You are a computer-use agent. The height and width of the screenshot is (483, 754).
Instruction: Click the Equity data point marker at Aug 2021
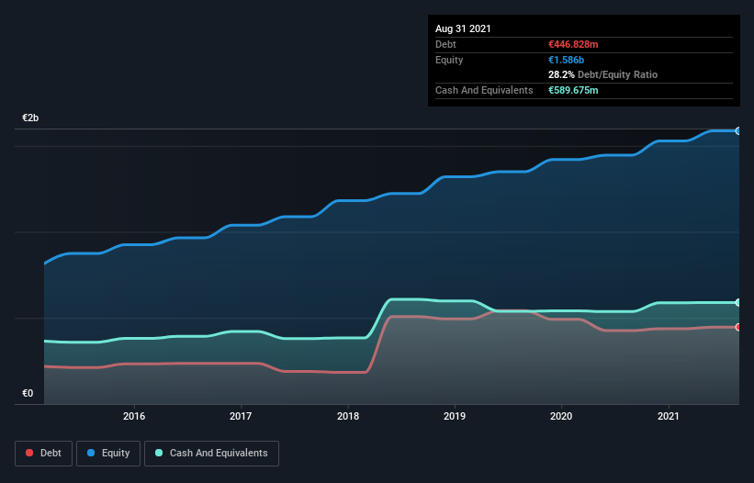pos(738,130)
